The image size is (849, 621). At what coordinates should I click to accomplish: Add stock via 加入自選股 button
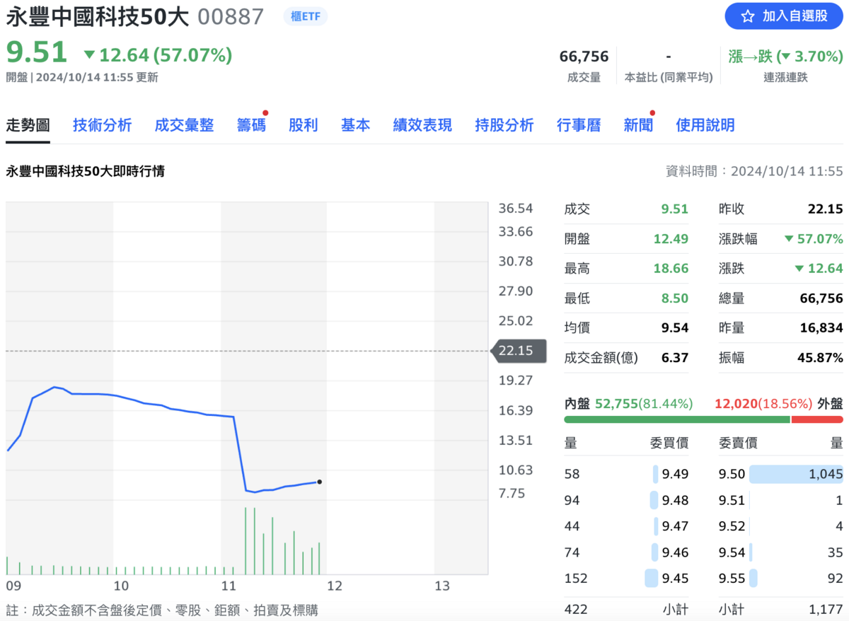[784, 16]
